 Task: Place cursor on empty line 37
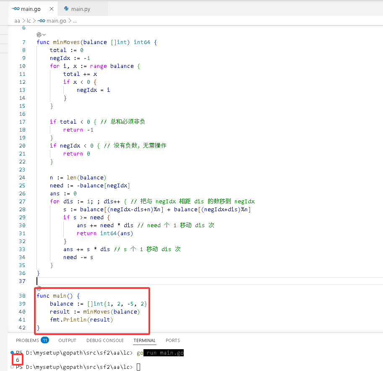click(210, 281)
